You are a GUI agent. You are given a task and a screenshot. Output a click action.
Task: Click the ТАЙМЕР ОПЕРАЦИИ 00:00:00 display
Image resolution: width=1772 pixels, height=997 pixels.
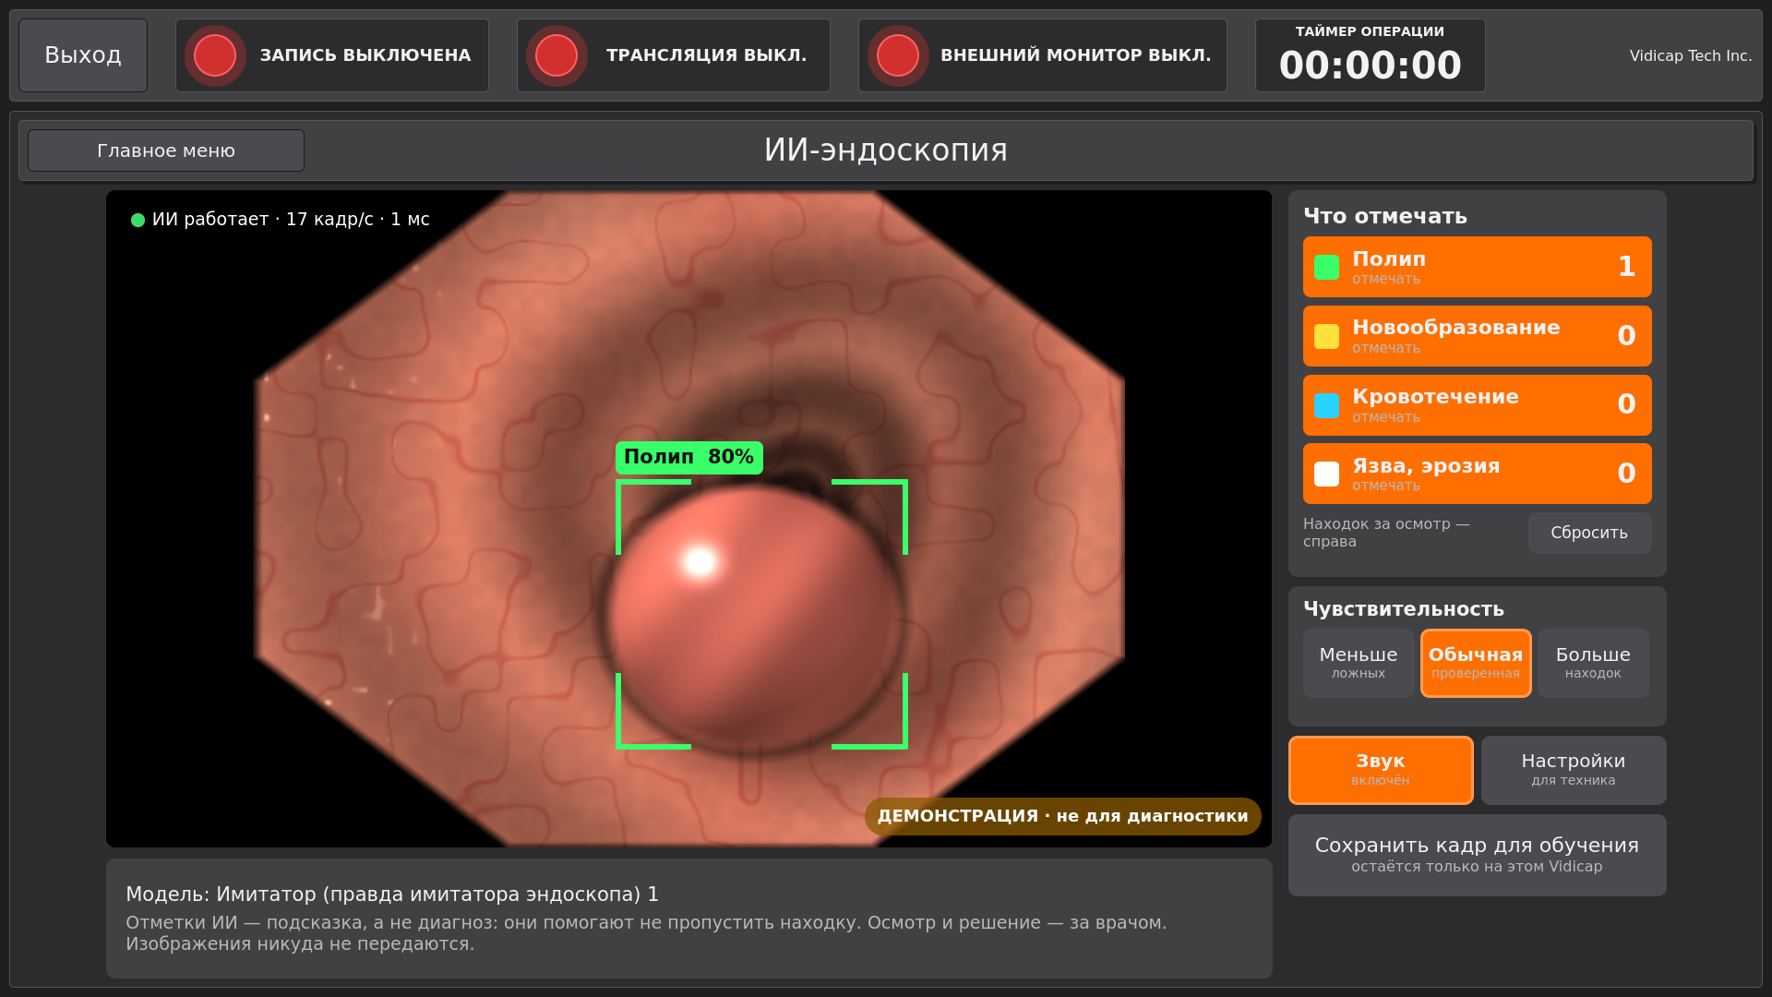tap(1370, 55)
